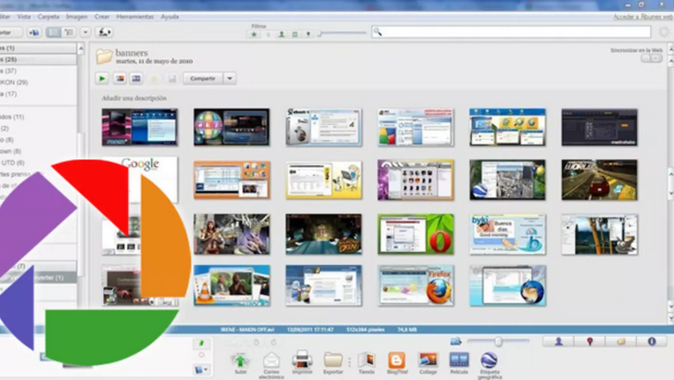Create movie presentation icon in folder header
The width and height of the screenshot is (674, 380).
tap(136, 78)
